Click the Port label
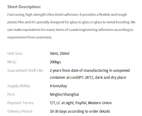This screenshot has width=142, height=116. 11,94
